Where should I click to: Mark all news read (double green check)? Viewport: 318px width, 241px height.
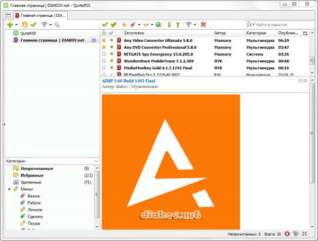click(113, 25)
